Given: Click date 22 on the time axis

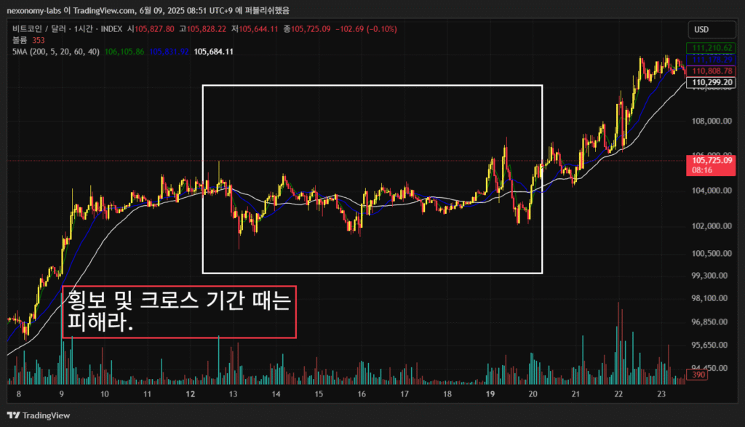Looking at the screenshot, I should (x=618, y=394).
